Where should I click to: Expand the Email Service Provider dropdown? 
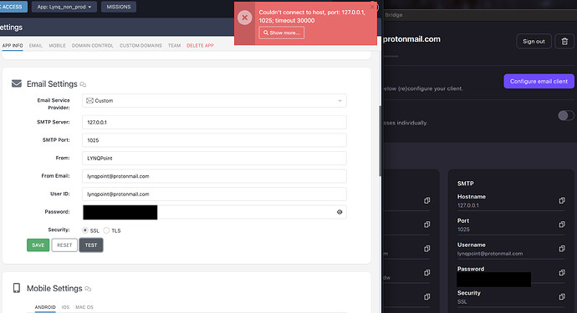point(214,101)
